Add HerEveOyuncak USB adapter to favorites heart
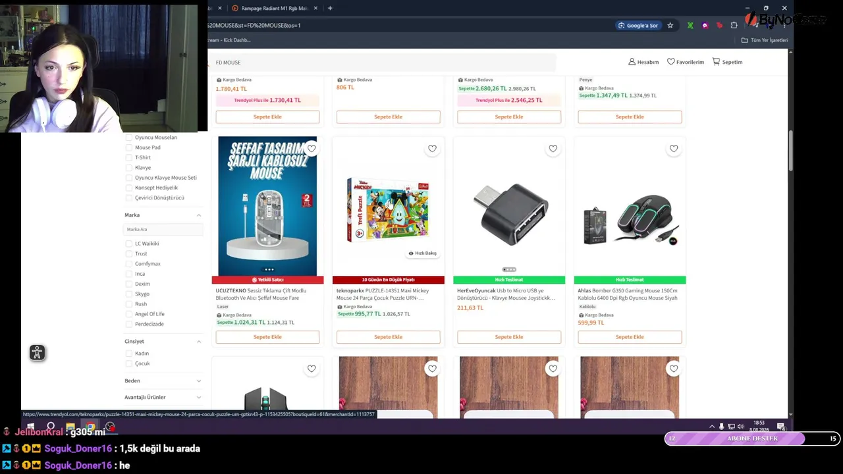 (x=553, y=149)
